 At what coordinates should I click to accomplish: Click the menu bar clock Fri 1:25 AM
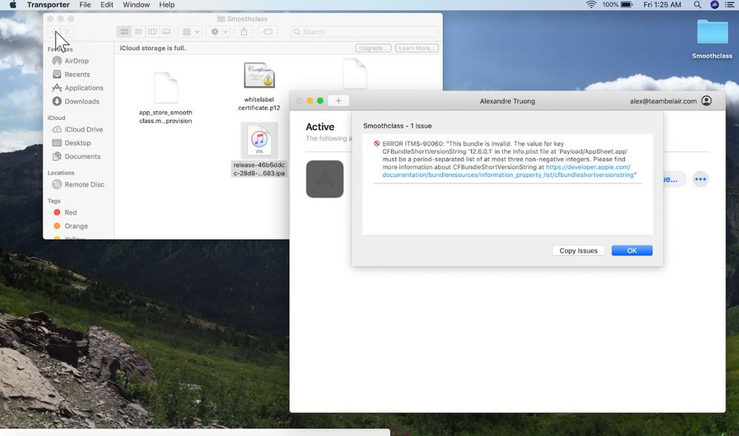point(662,4)
